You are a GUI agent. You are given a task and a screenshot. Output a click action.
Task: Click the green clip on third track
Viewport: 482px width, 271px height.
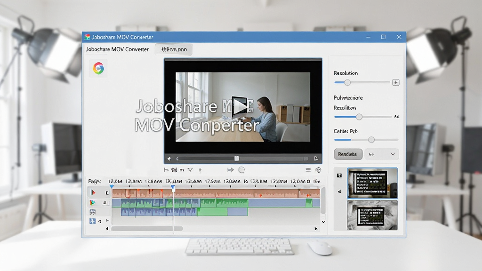click(x=212, y=212)
